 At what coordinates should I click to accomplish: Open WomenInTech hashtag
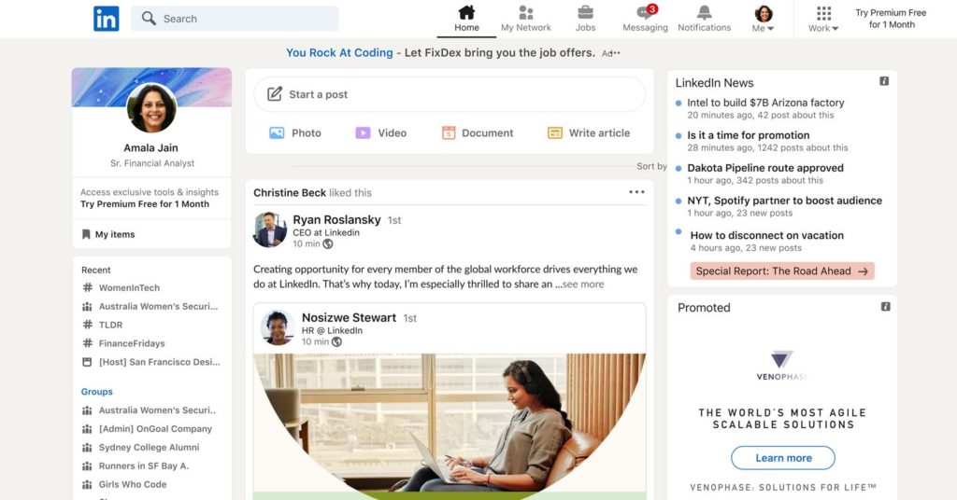coord(121,287)
